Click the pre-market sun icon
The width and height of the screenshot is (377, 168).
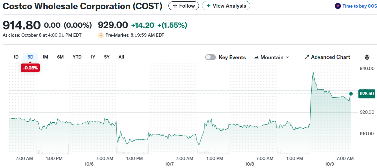(x=101, y=35)
